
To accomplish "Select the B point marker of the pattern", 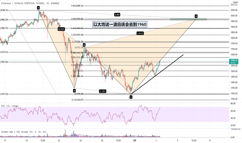I will (x=84, y=45).
